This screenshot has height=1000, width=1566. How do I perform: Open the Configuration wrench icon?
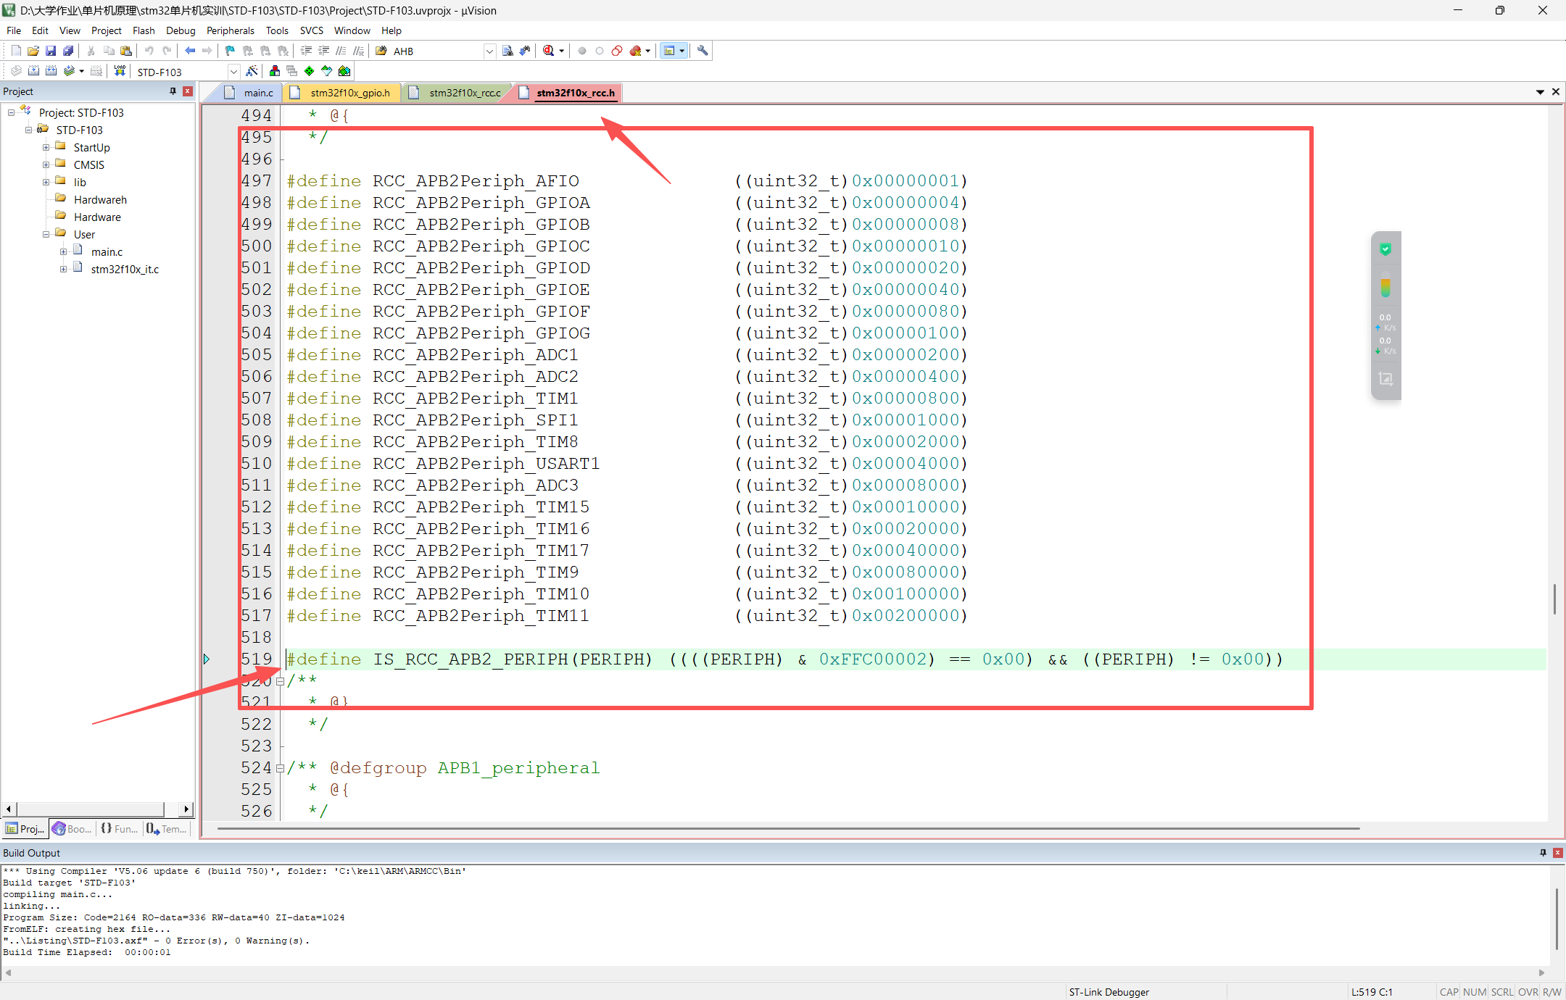point(702,51)
